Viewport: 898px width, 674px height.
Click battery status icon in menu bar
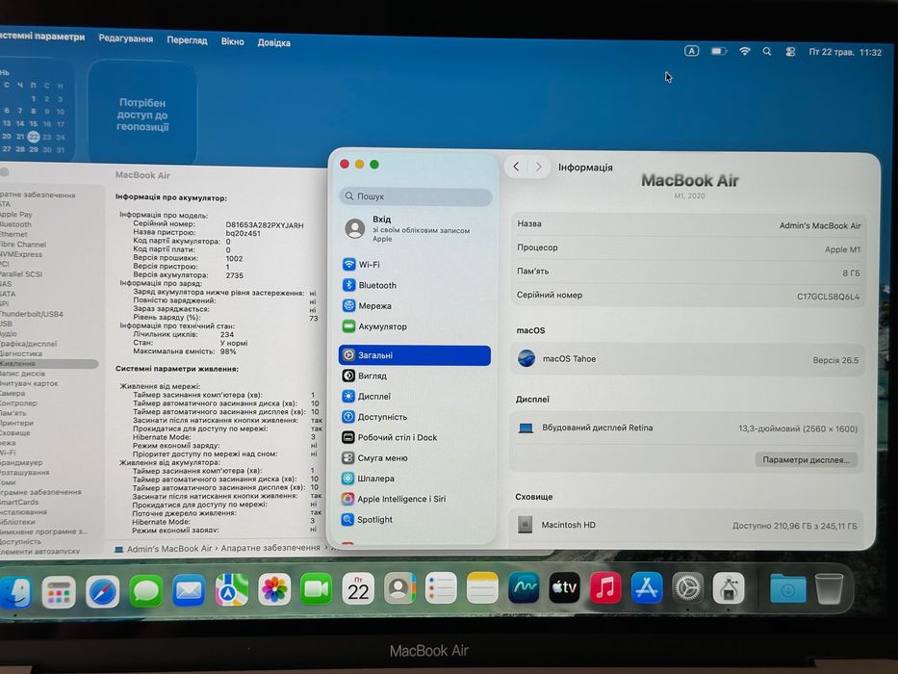point(718,51)
